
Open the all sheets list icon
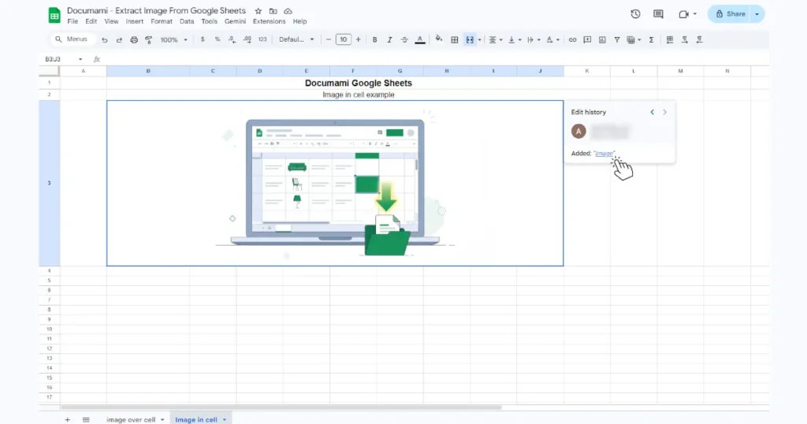(x=86, y=420)
